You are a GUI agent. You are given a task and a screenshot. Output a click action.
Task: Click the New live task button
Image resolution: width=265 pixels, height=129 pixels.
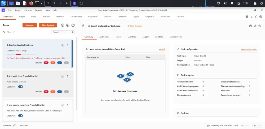click(x=48, y=25)
